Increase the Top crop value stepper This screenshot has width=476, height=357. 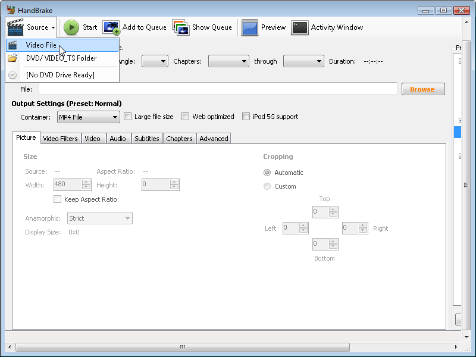click(332, 209)
